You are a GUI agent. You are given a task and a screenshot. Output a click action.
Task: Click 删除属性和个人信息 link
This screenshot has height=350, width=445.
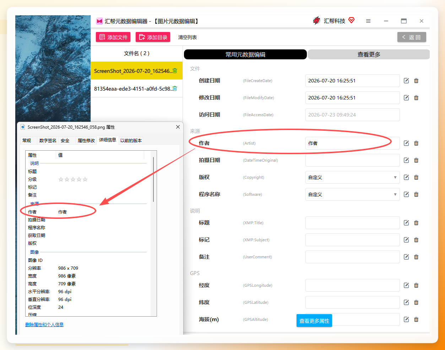click(x=44, y=324)
